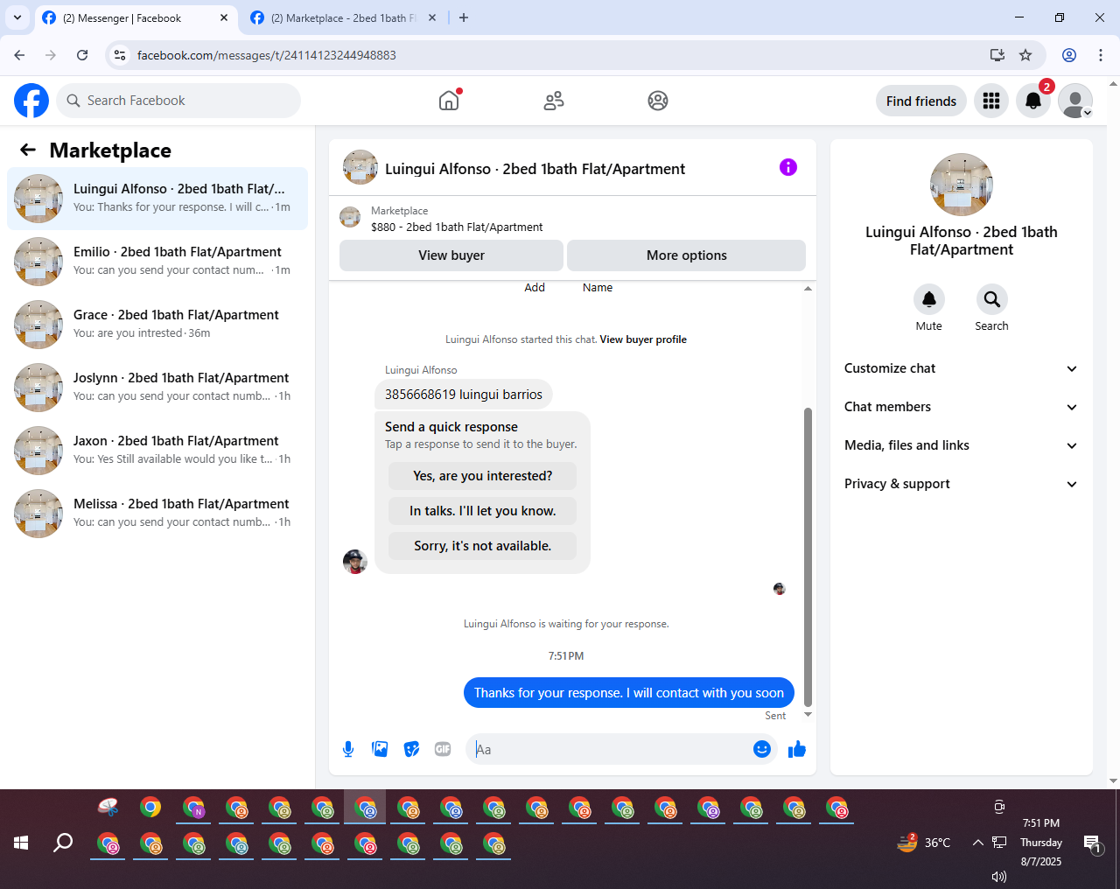
Task: Click the message text input box
Action: point(612,749)
